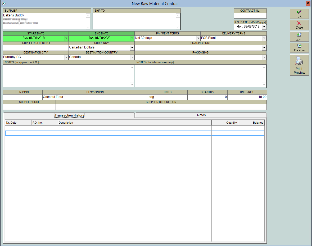Select the highlighted empty transaction row
Viewport: 312px width, 246px height.
(135, 133)
